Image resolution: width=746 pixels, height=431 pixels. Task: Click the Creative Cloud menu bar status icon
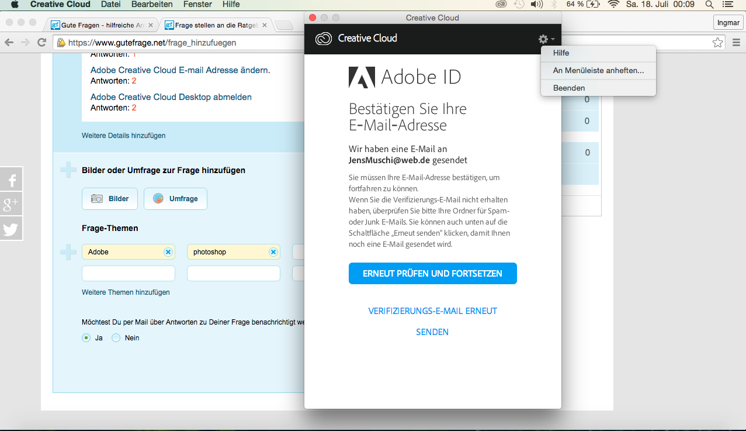[501, 5]
